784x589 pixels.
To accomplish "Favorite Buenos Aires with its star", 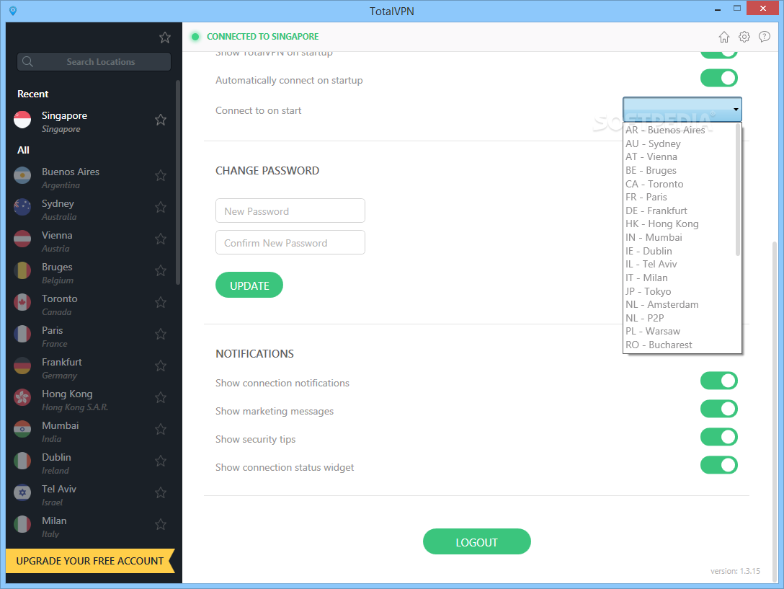I will coord(161,175).
